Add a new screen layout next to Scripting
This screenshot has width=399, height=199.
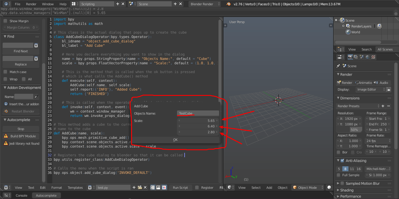click(118, 4)
